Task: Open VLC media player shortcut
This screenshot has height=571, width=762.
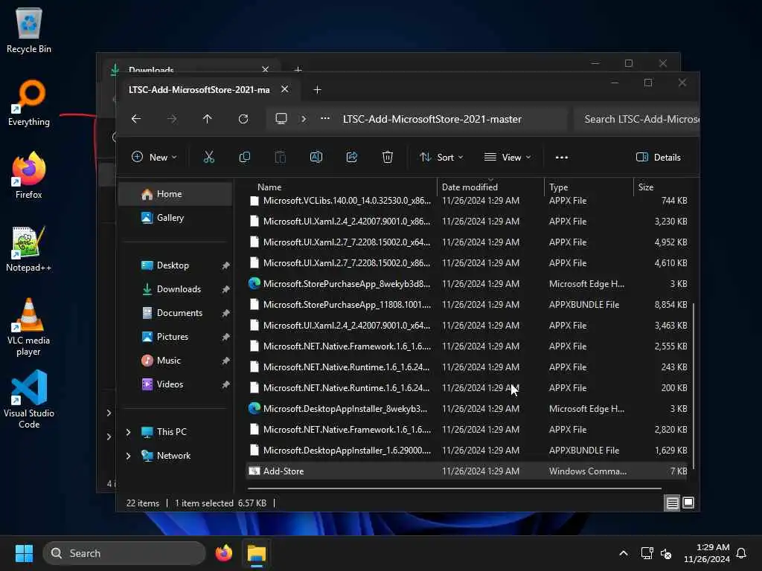Action: pyautogui.click(x=29, y=327)
